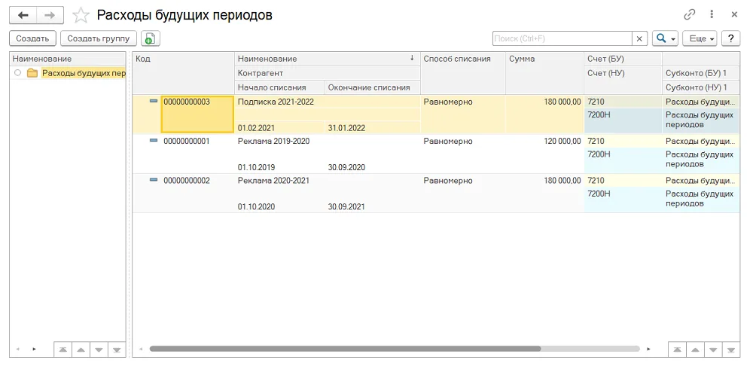753x366 pixels.
Task: Go forward with the right arrow button
Action: click(50, 15)
